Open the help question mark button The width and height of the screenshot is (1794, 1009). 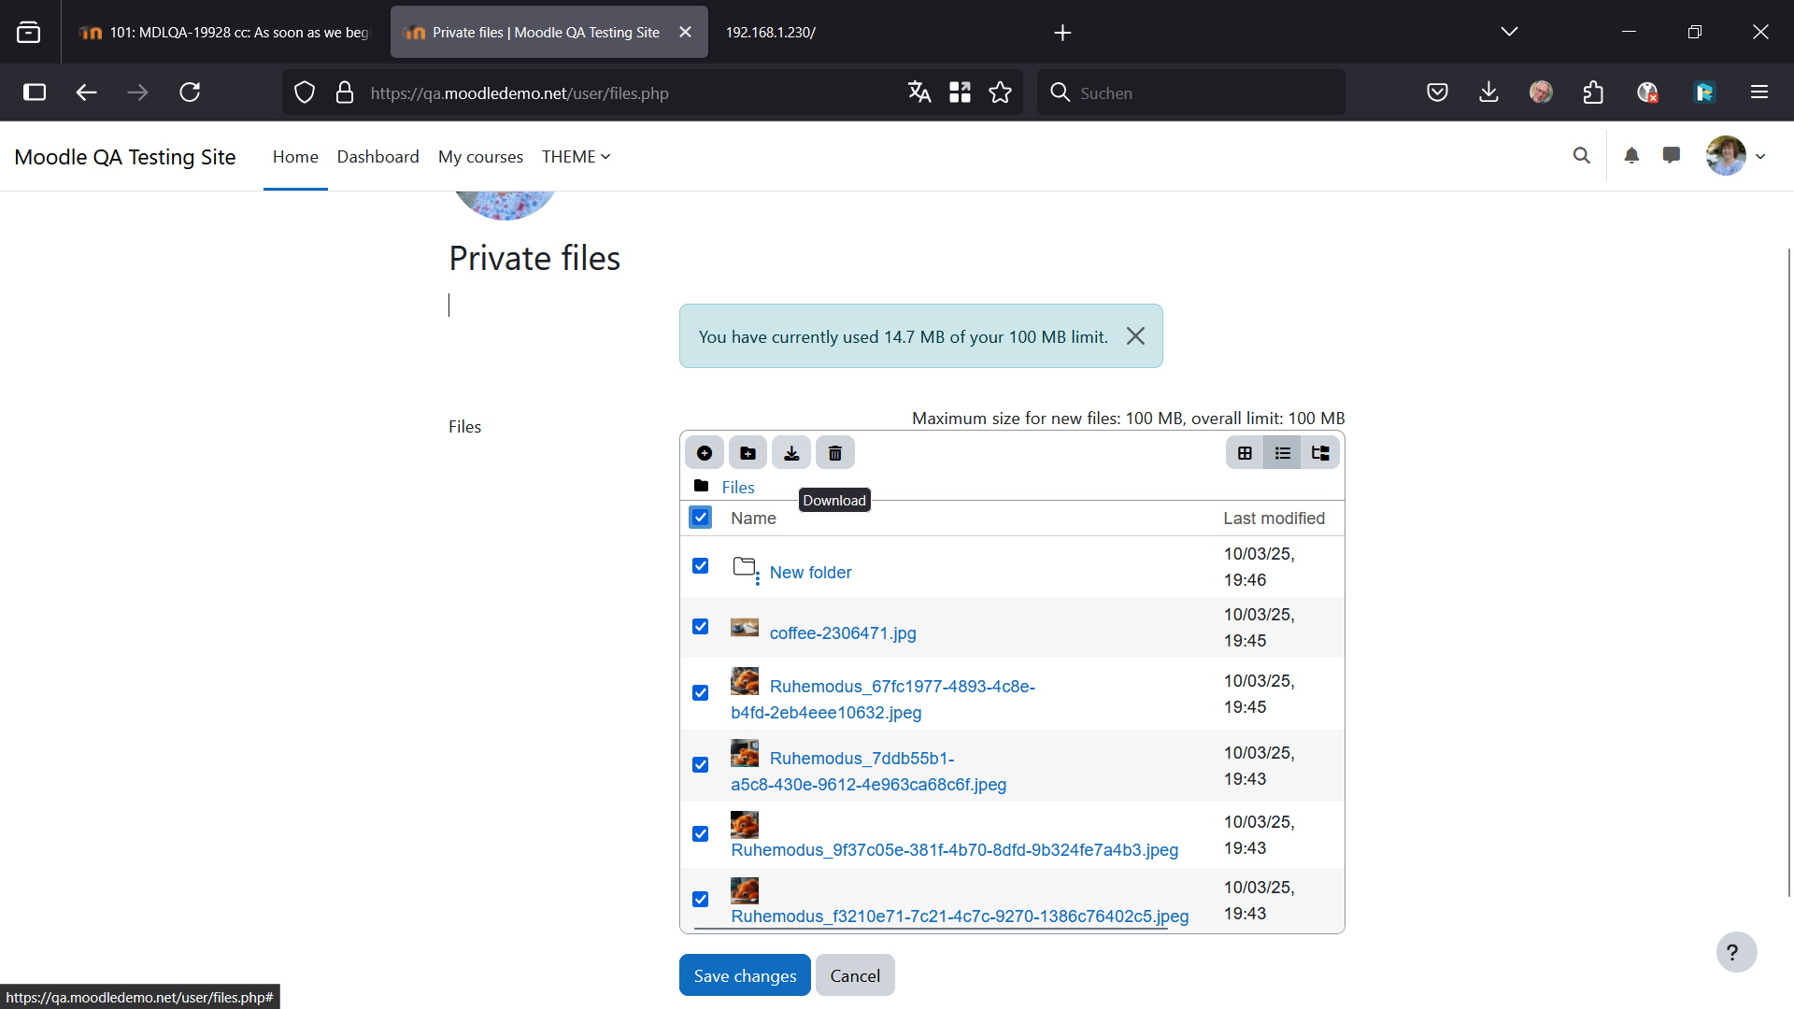[1736, 952]
